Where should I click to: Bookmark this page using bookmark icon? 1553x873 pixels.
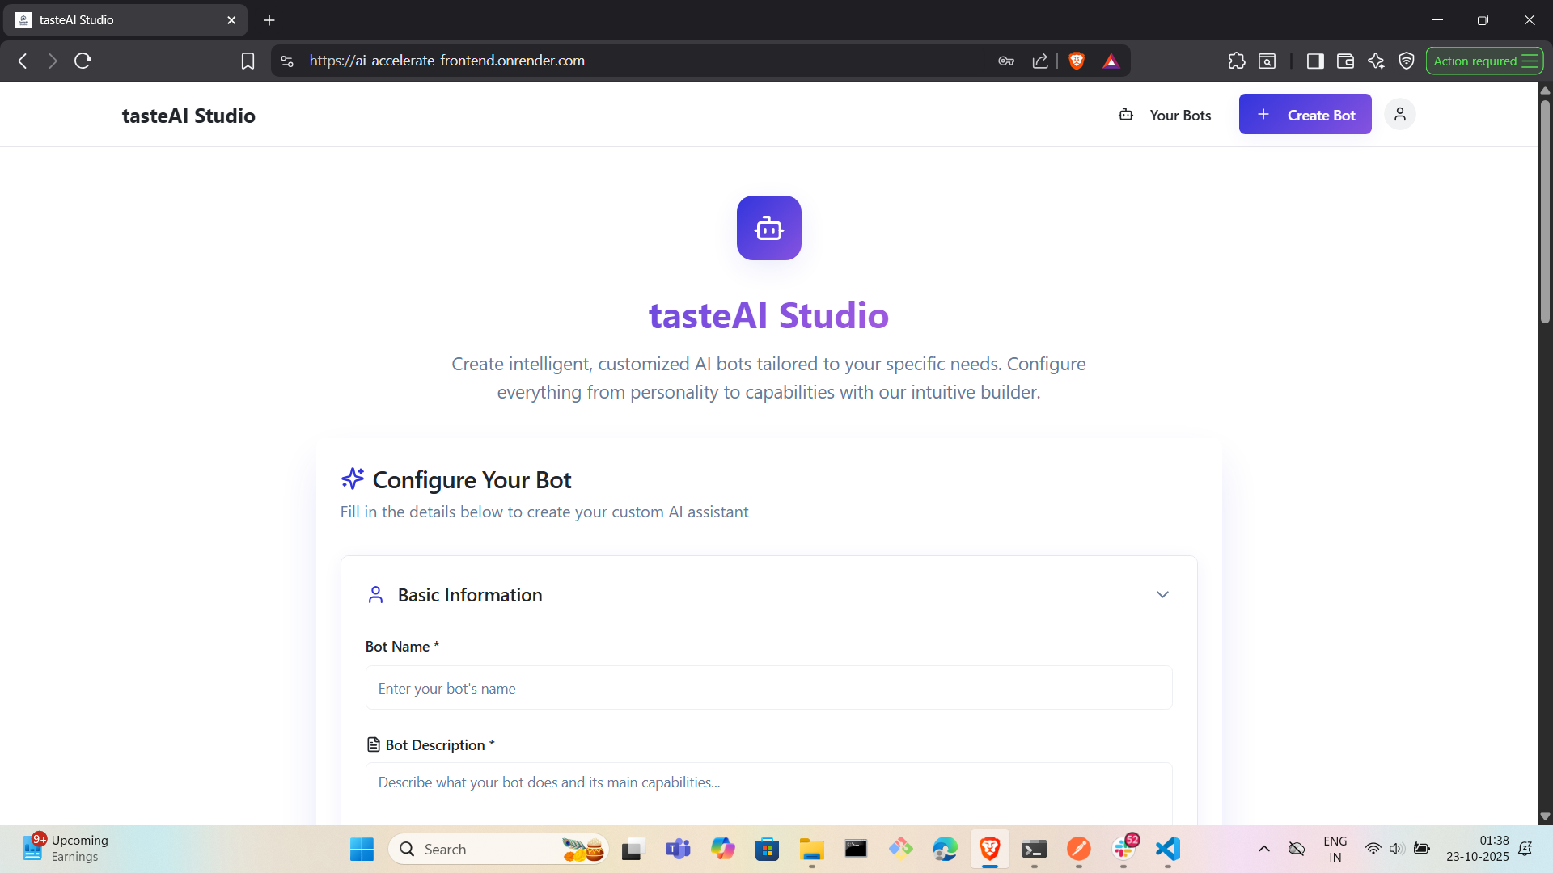coord(248,61)
